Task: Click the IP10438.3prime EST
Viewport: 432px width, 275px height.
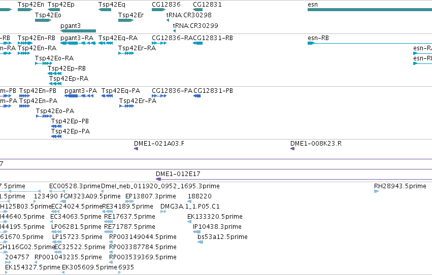Action: tap(197, 232)
